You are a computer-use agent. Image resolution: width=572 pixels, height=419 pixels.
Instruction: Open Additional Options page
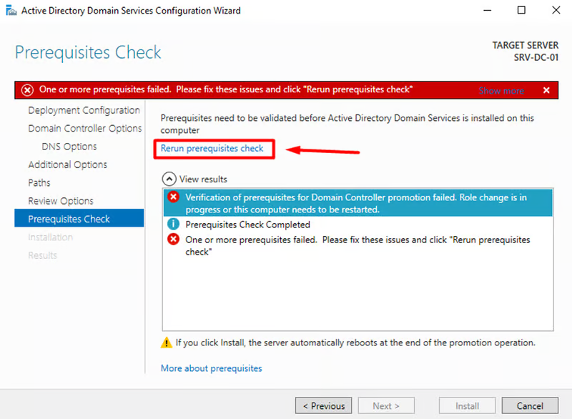[67, 164]
